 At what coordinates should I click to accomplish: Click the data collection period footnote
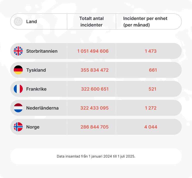point(96,156)
